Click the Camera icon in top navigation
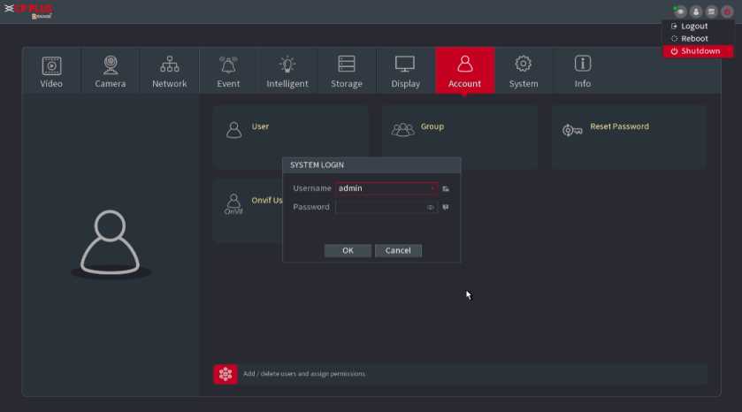 pos(111,71)
